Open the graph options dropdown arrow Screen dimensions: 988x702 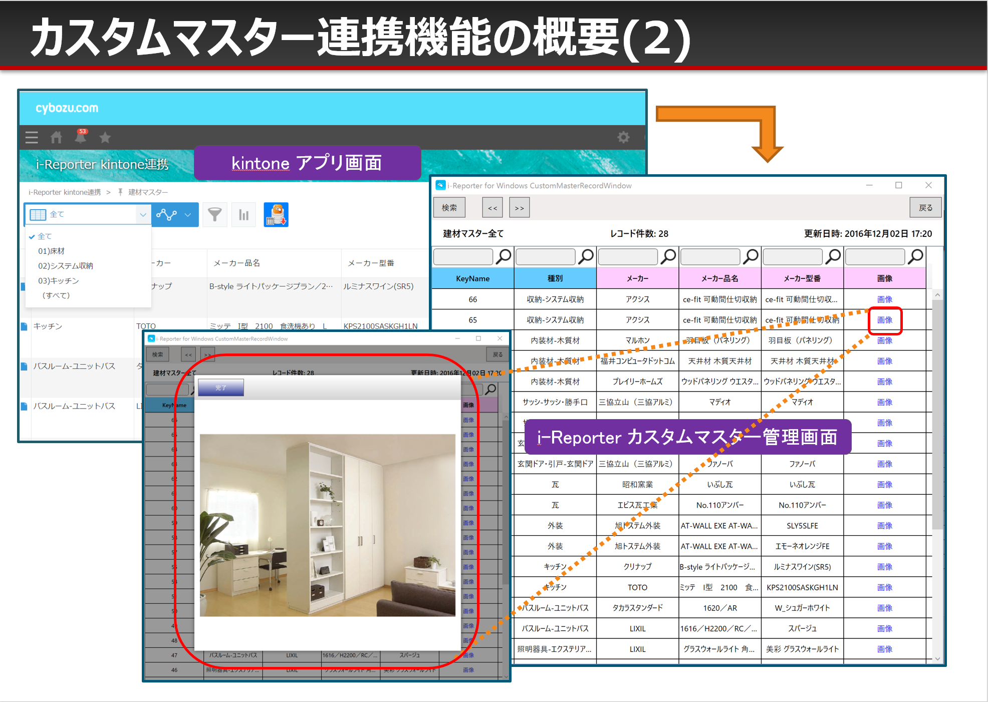tap(188, 214)
